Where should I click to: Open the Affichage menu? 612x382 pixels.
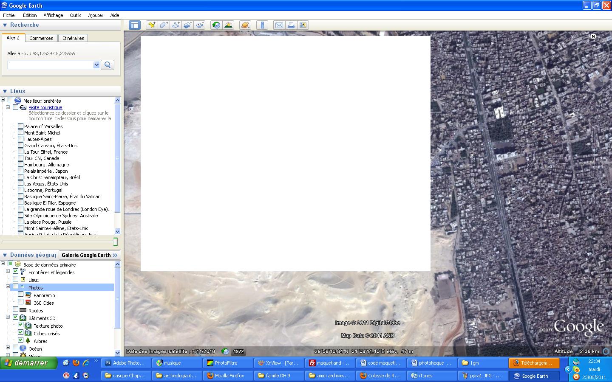click(53, 15)
